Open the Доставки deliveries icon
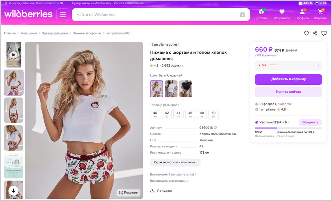Screen dimensions: 332x201 click(261, 14)
